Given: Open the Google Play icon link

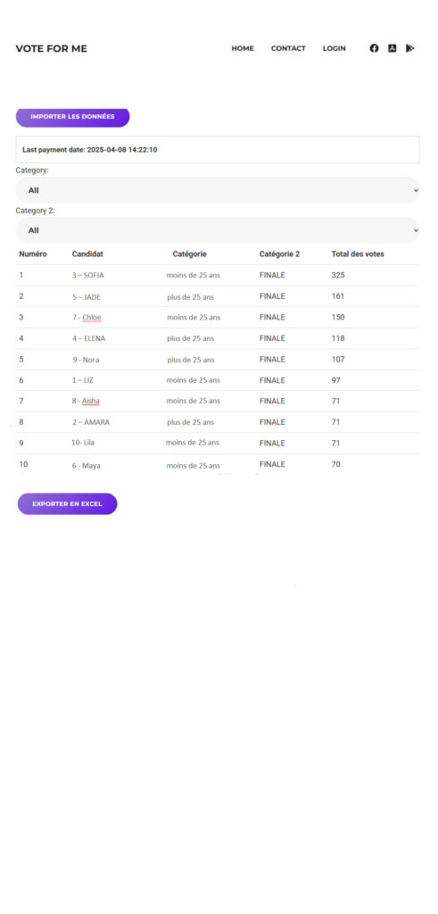Looking at the screenshot, I should click(410, 48).
